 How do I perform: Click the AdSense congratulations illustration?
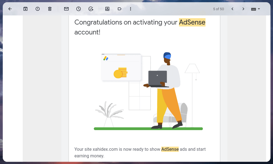(x=148, y=91)
